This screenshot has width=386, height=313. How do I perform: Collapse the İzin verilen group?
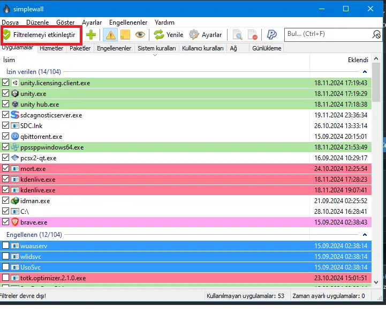coord(365,72)
